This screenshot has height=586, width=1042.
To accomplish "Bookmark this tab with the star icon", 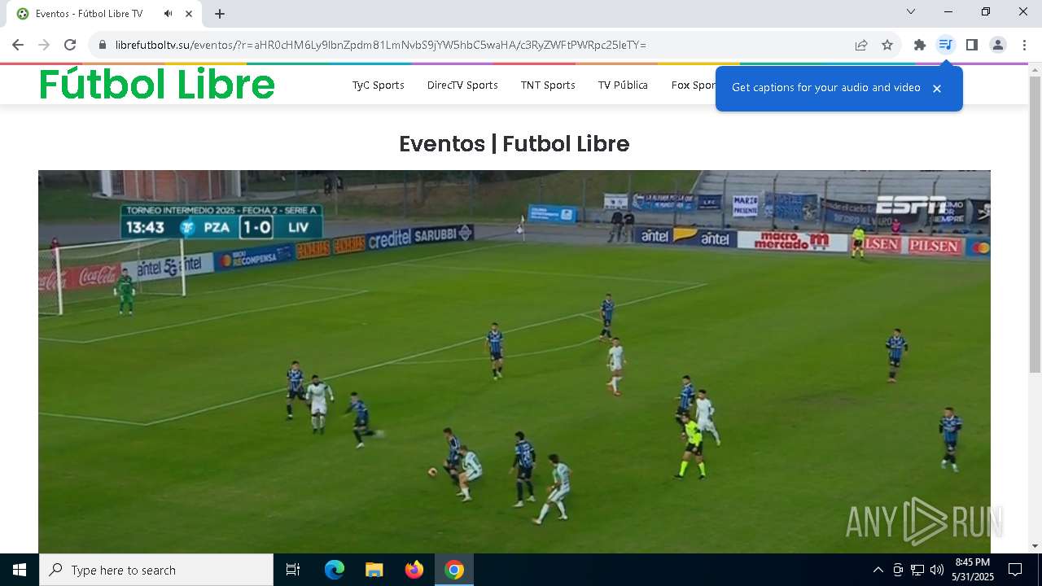I will point(887,45).
